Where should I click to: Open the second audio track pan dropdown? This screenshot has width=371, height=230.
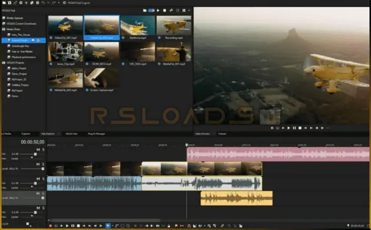(x=32, y=187)
